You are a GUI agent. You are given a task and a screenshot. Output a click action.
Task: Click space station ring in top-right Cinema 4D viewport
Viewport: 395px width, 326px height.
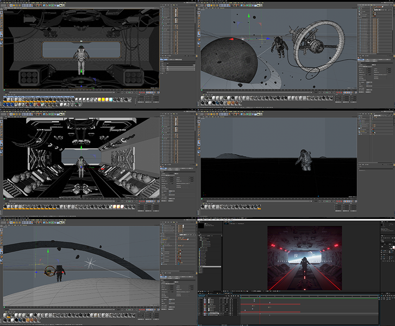(x=319, y=47)
